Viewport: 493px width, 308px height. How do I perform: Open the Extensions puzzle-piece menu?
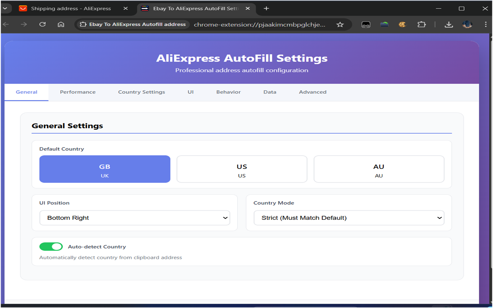coord(421,24)
